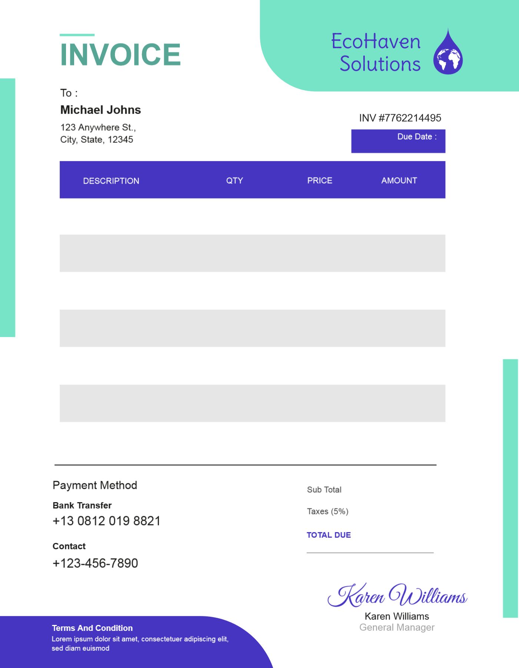The width and height of the screenshot is (519, 668).
Task: Click the Karen Williams cursive signature
Action: [x=397, y=595]
